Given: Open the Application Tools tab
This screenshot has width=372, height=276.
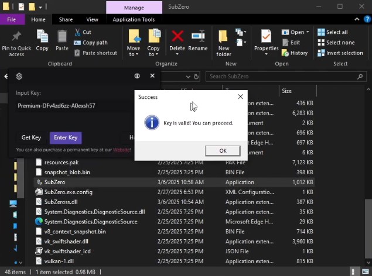Looking at the screenshot, I should point(134,20).
